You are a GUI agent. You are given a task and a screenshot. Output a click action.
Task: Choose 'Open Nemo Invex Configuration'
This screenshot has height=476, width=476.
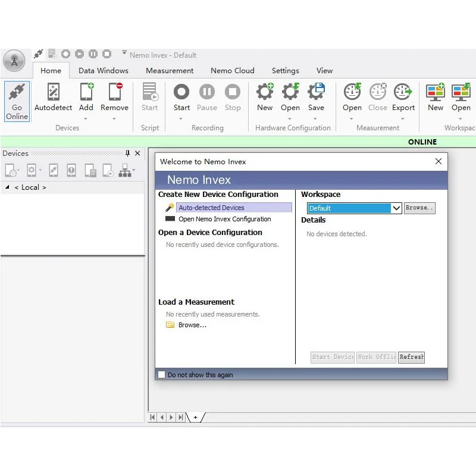coord(225,219)
